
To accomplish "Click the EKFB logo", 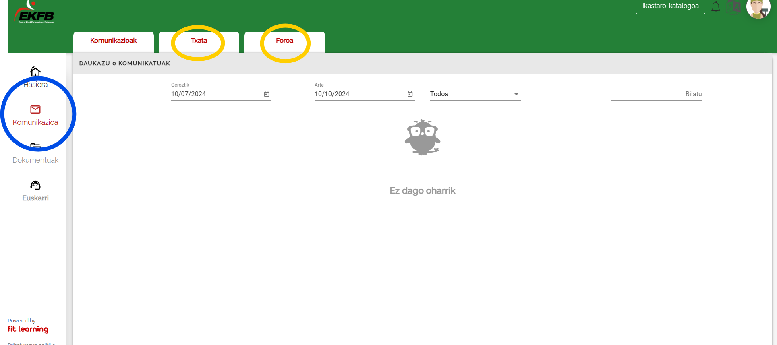I will [x=35, y=14].
